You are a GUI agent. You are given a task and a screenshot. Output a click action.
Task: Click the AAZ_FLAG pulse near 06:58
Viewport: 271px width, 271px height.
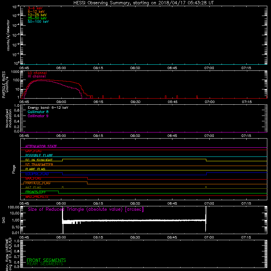coord(206,188)
